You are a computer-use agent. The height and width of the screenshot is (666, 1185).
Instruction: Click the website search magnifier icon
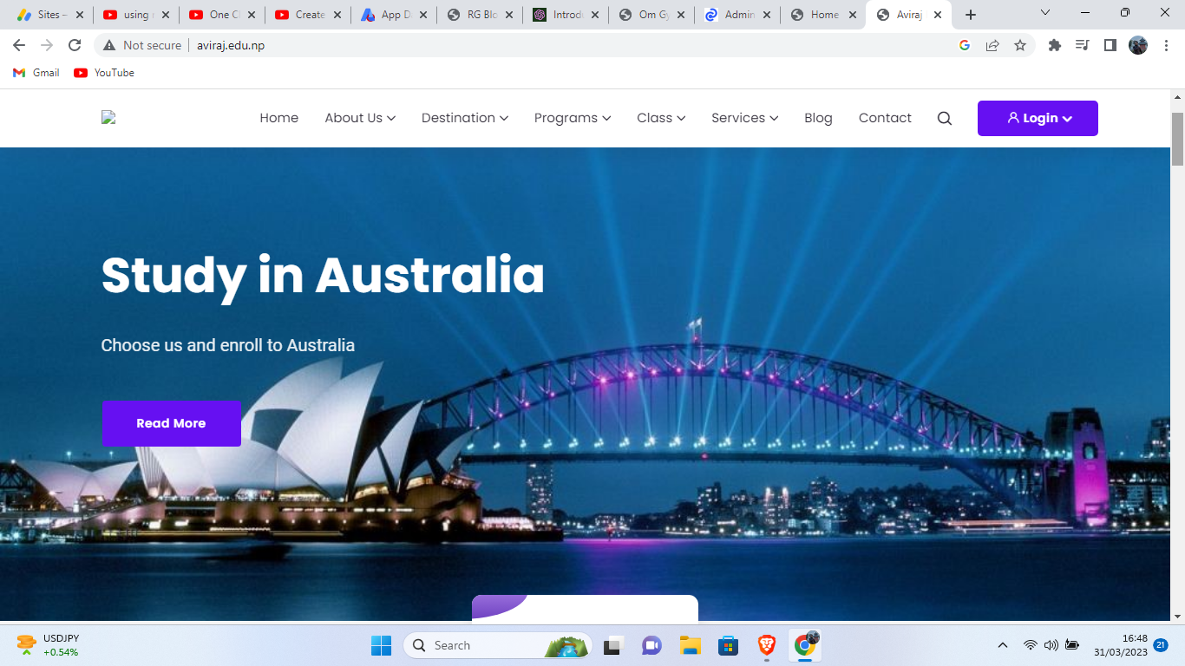(x=945, y=119)
